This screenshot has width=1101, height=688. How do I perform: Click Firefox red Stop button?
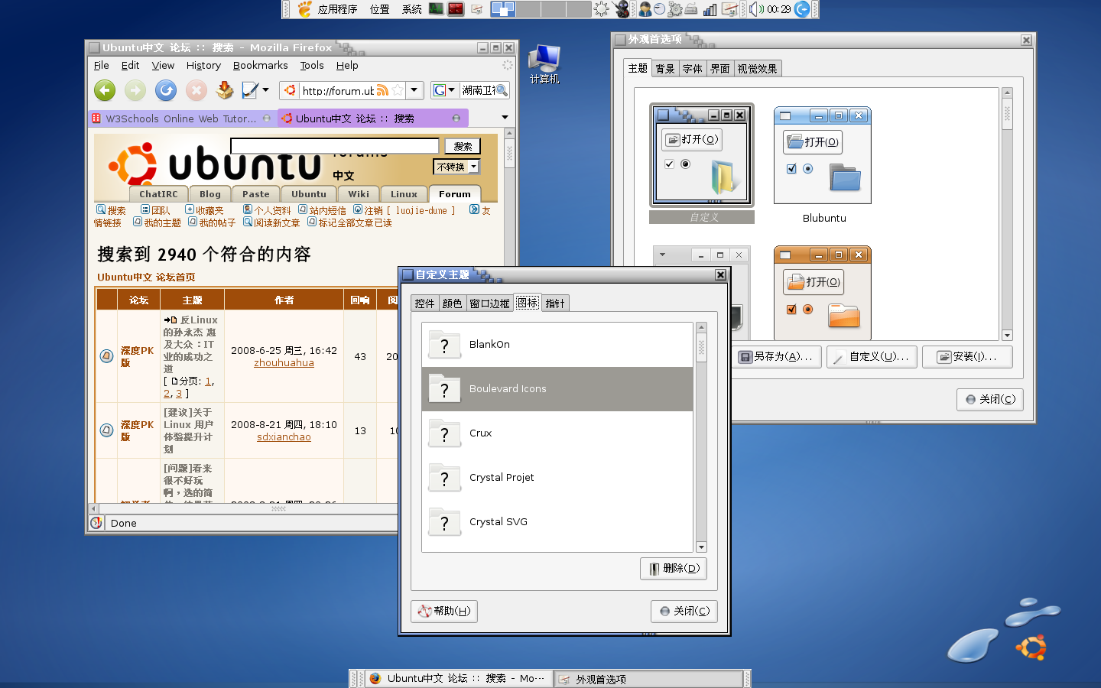[196, 90]
